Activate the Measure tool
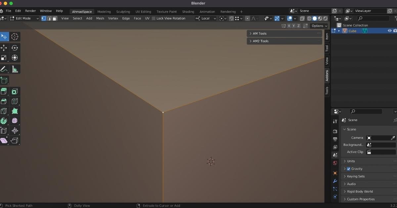397x208 pixels. 15,69
